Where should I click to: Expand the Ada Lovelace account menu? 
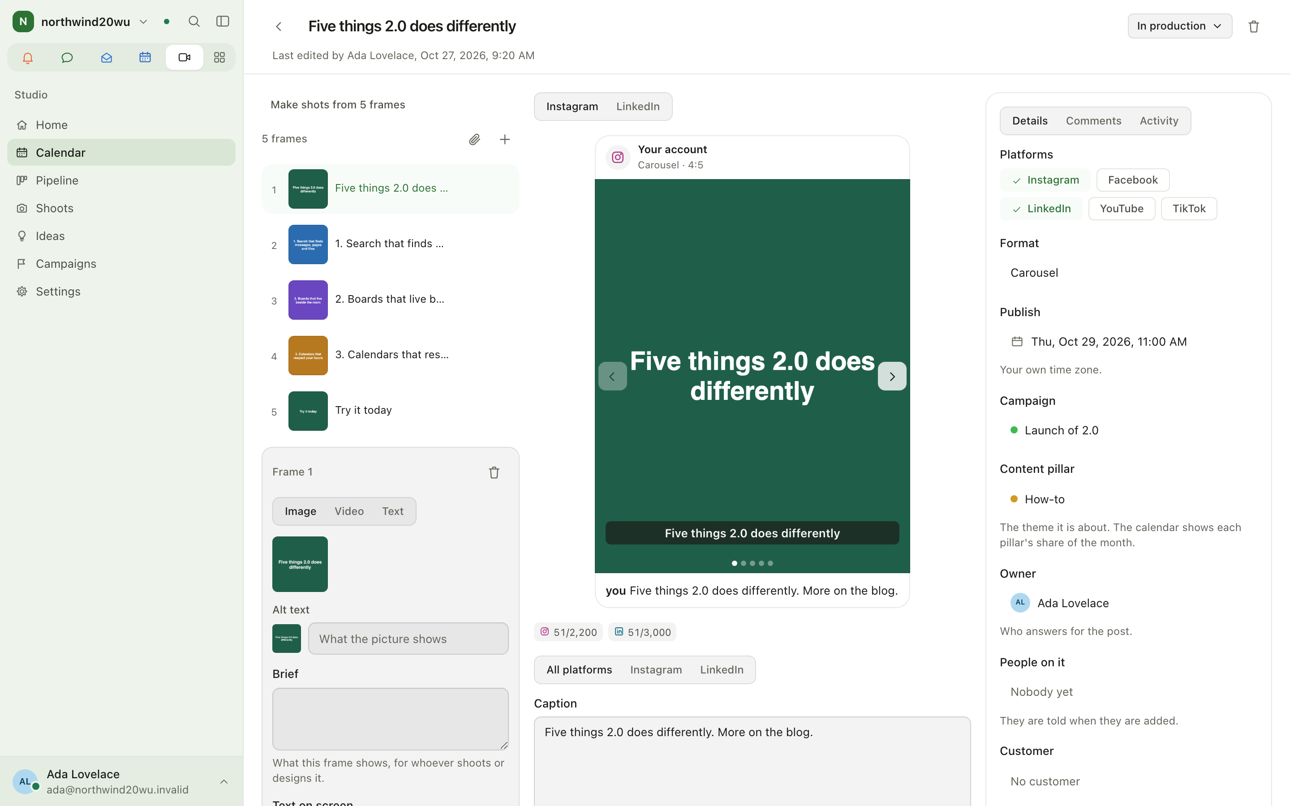[121, 781]
